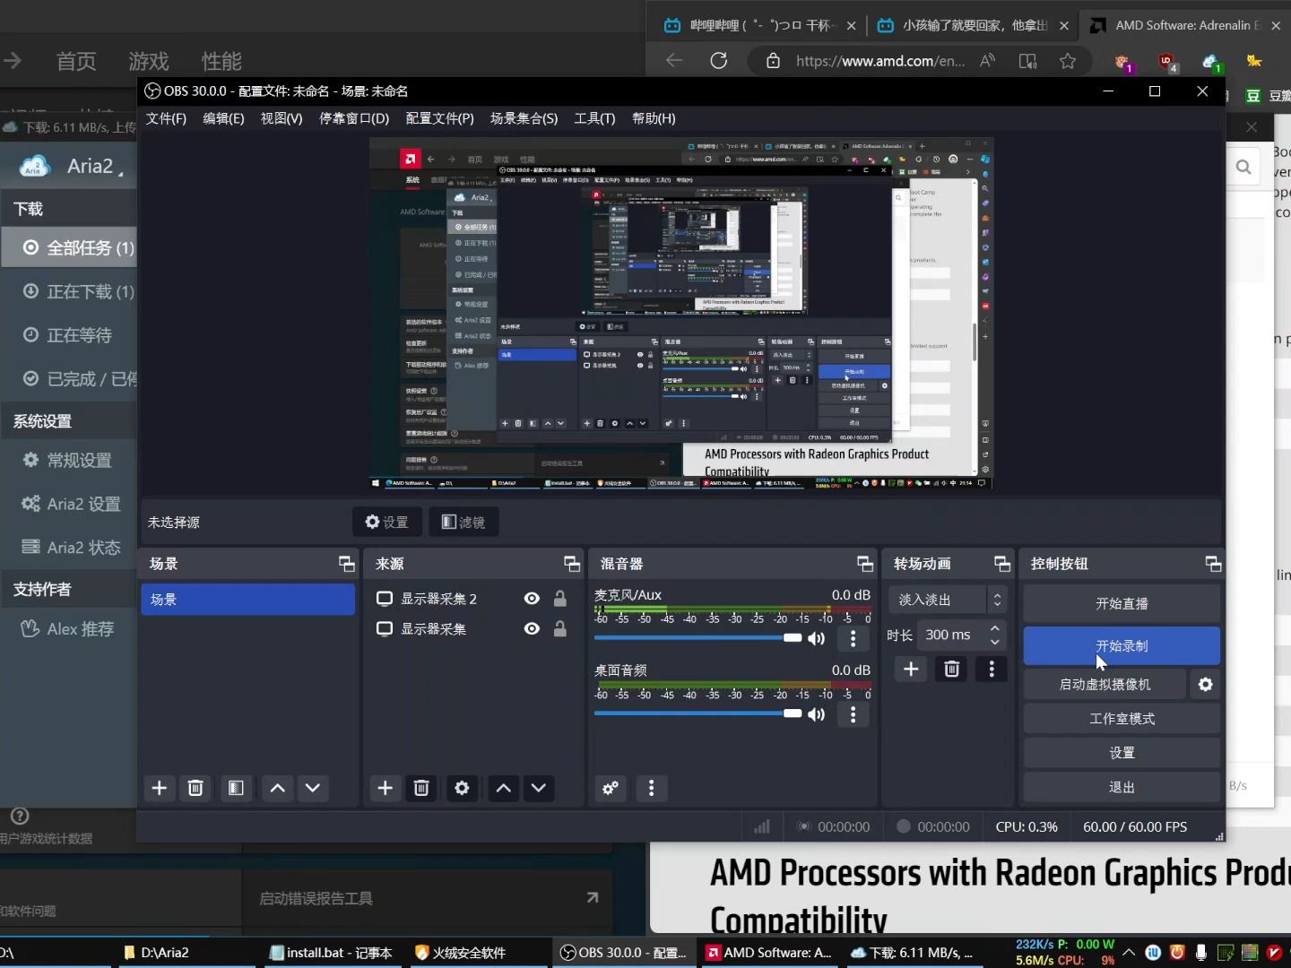
Task: Open 火绒安全软件 from the taskbar
Action: [x=460, y=953]
